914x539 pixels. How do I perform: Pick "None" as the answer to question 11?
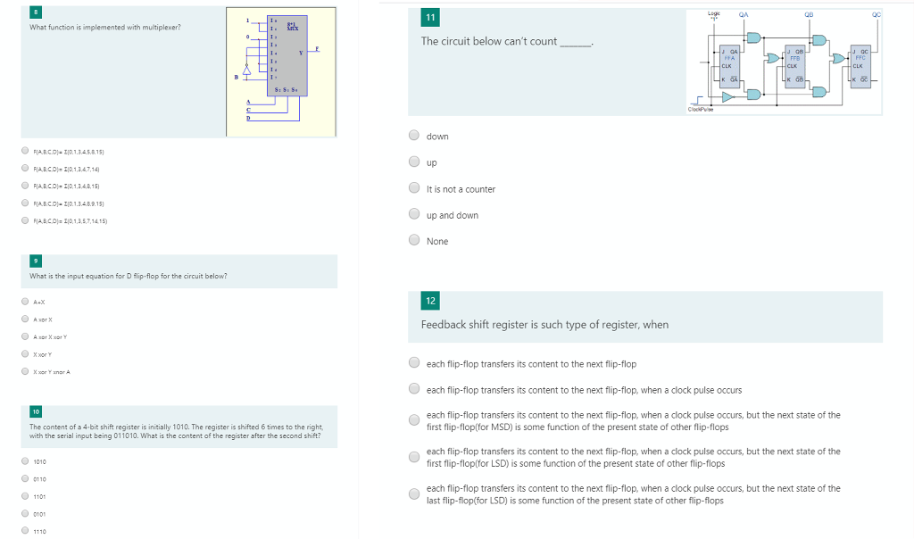[x=414, y=239]
